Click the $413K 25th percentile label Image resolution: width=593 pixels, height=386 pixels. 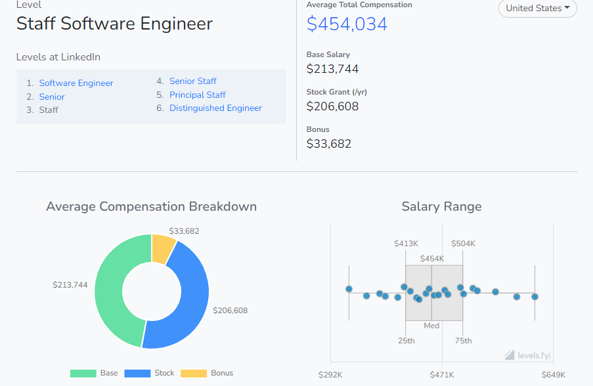[406, 244]
